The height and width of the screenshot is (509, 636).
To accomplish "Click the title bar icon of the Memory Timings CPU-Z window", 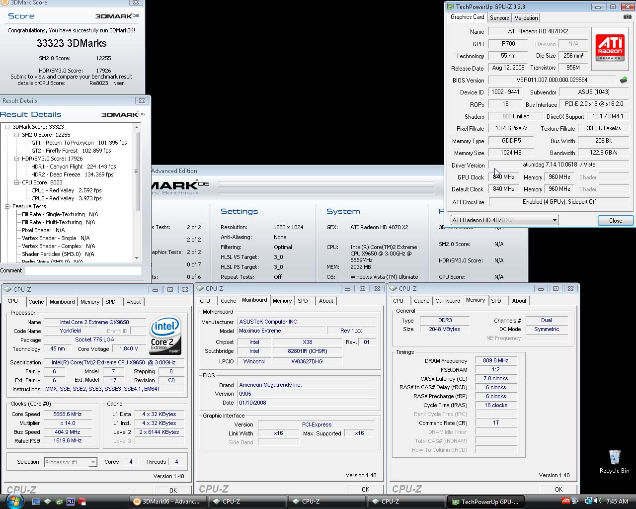I will pos(394,288).
